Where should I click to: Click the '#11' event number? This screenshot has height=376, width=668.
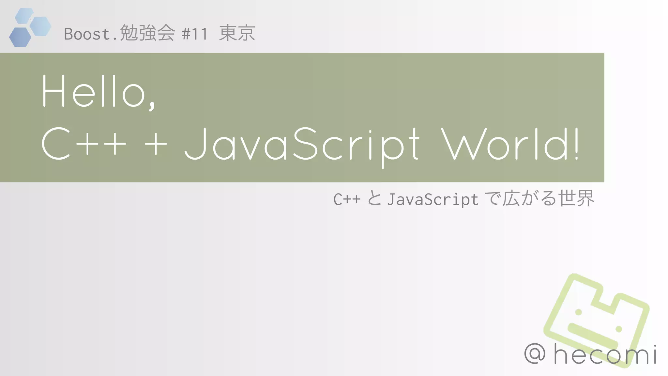pos(195,34)
